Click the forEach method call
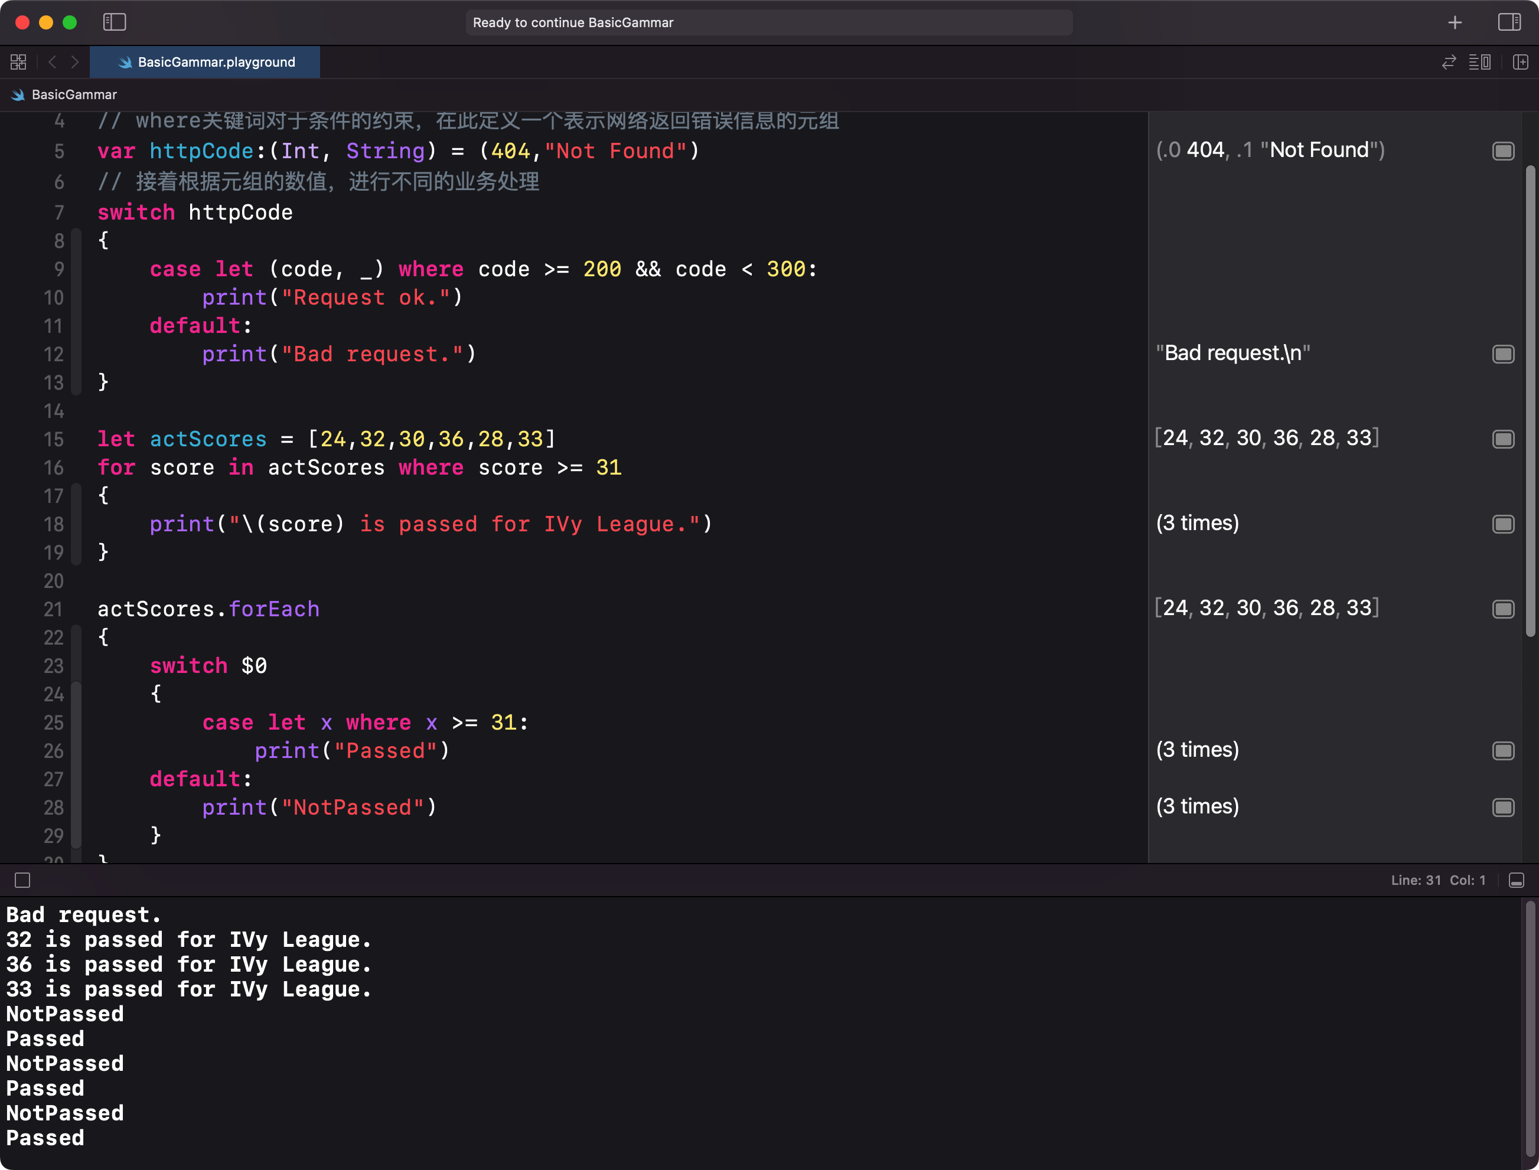 (x=274, y=609)
